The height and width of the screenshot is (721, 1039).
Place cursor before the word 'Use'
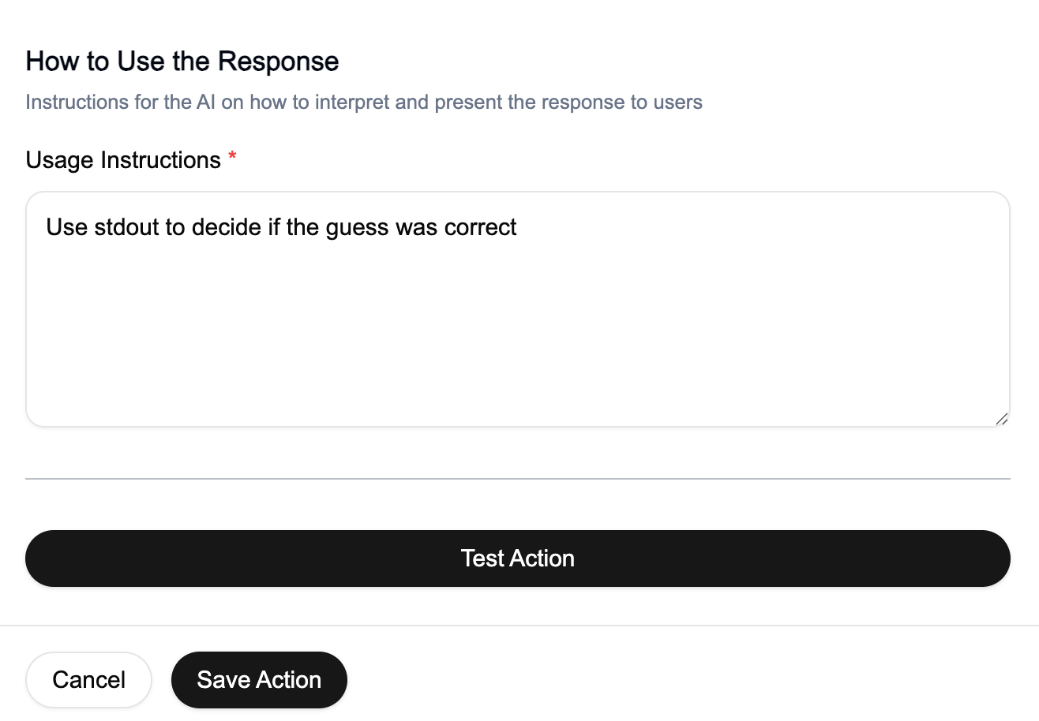48,227
